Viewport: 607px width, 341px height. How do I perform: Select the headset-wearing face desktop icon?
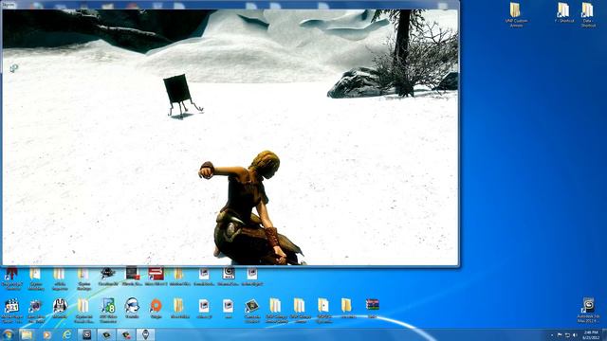coord(132,309)
